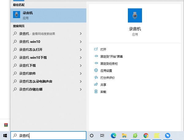Open Sticky Notes yellow icon on taskbar
184x140 pixels.
(157, 135)
